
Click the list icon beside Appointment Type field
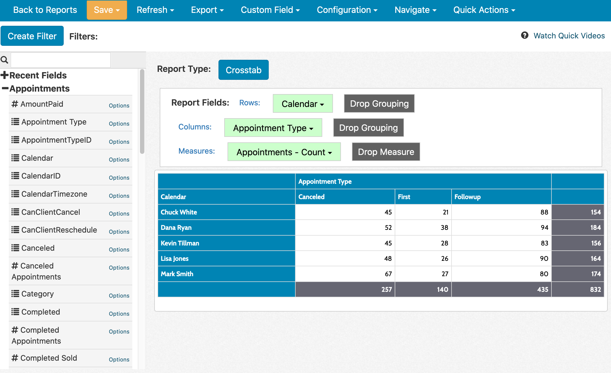15,122
